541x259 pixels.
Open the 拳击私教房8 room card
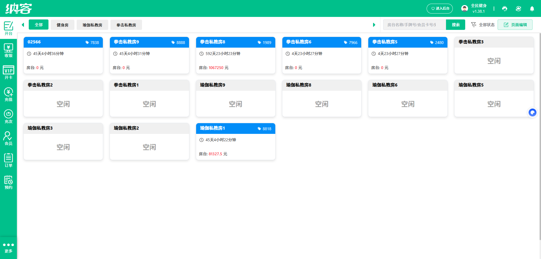click(x=236, y=55)
